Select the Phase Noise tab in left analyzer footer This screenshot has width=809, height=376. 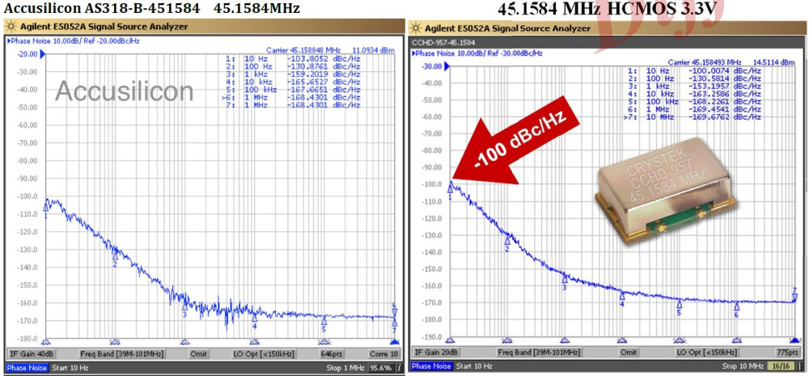click(x=28, y=368)
